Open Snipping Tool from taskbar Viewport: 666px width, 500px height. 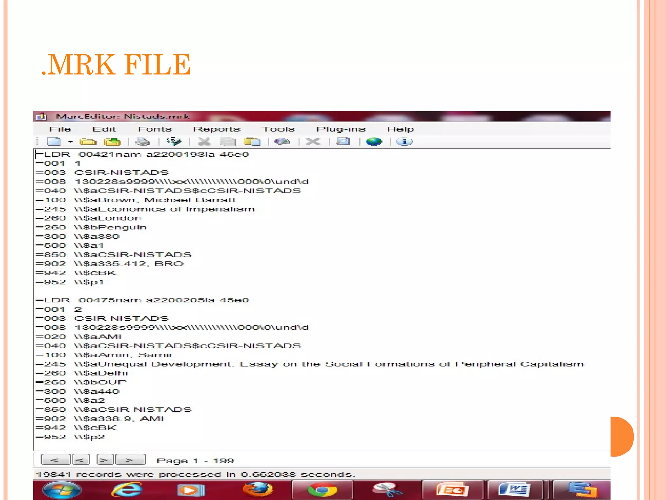click(x=387, y=490)
